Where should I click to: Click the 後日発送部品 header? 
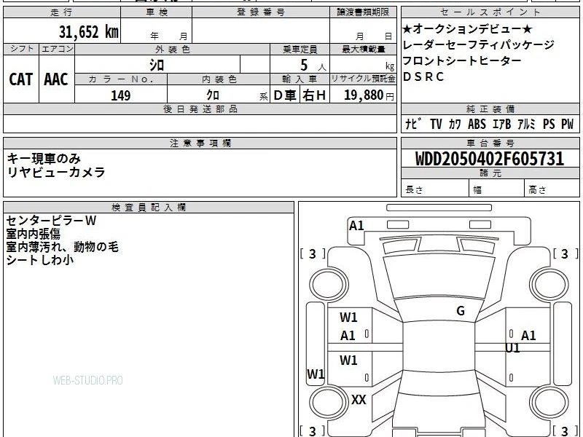[200, 109]
